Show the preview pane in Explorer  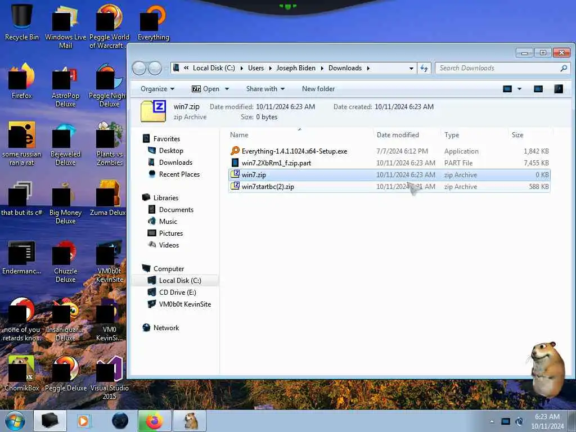[538, 89]
